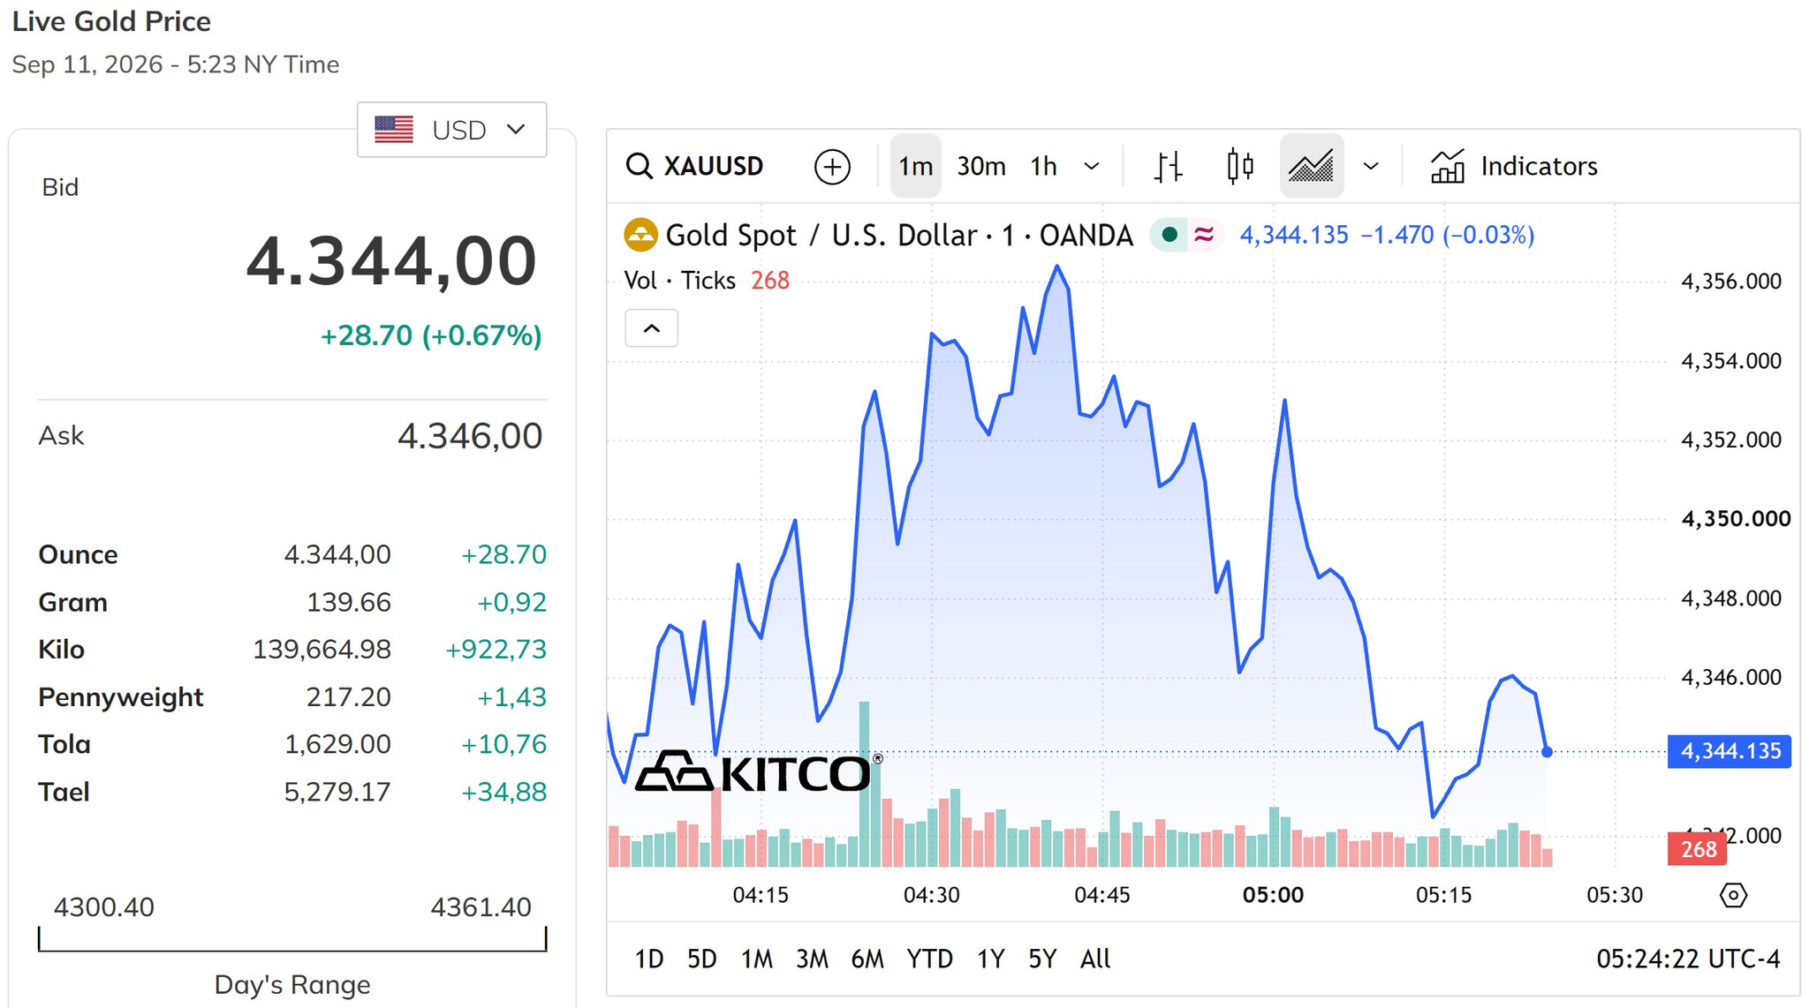
Task: Click the All date range button
Action: [x=1095, y=959]
